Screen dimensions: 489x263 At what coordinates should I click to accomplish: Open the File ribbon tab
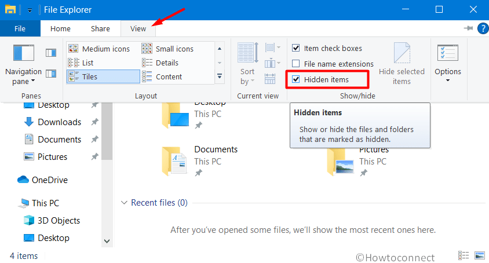(20, 29)
